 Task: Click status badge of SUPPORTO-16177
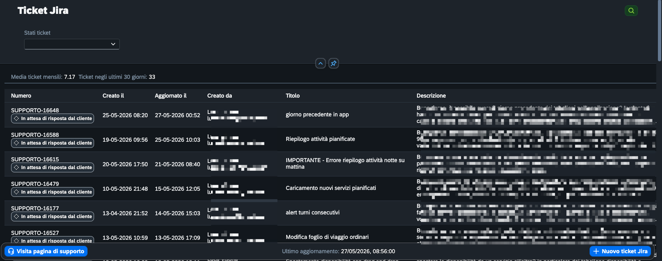point(52,216)
